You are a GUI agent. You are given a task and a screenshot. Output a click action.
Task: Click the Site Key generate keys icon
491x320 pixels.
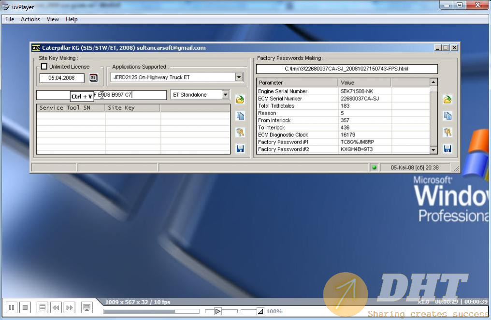pos(240,132)
